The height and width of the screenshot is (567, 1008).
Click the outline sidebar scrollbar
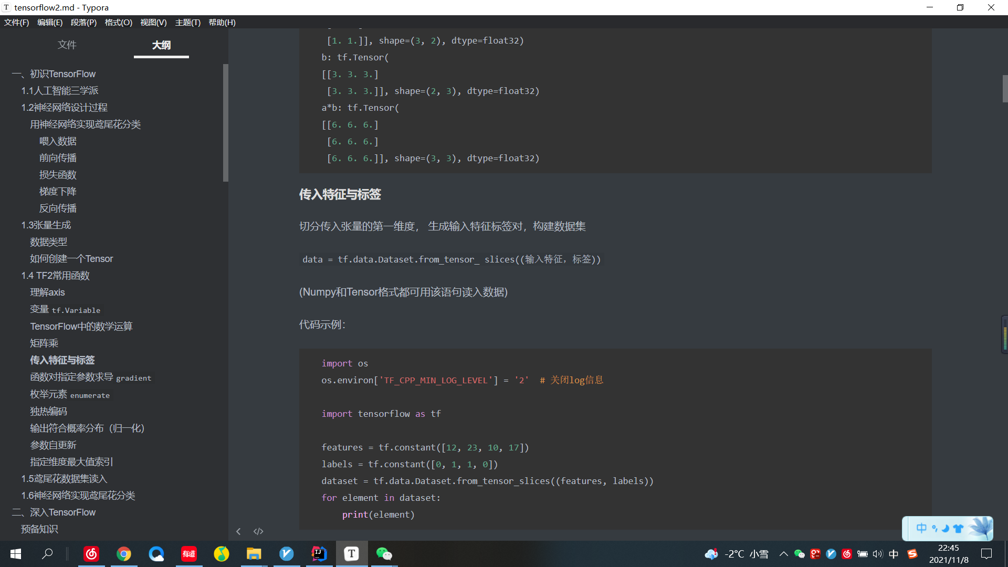point(226,122)
